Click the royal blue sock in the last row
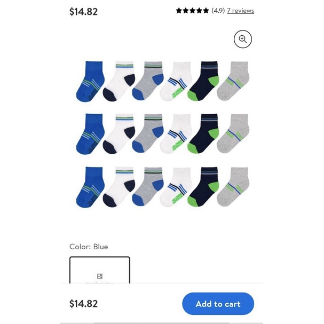 click(90, 187)
